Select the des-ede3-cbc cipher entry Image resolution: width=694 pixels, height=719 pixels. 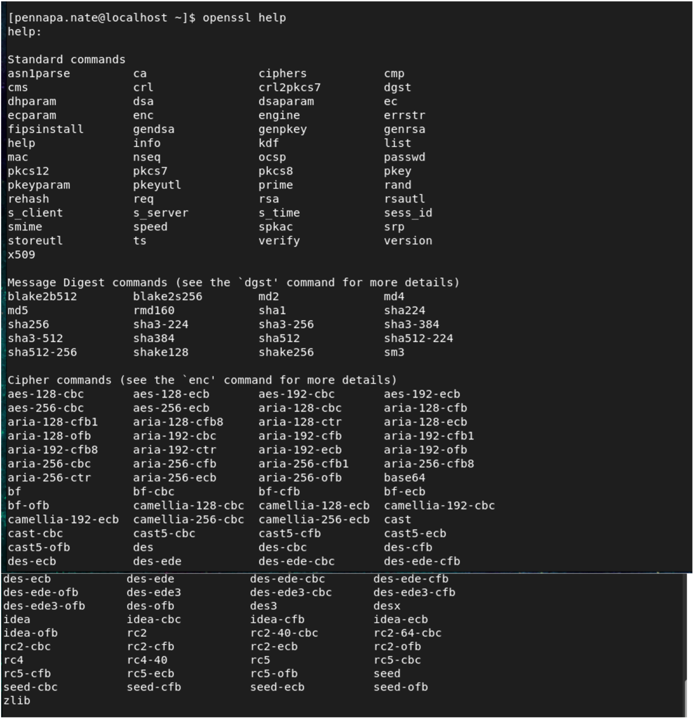point(291,592)
